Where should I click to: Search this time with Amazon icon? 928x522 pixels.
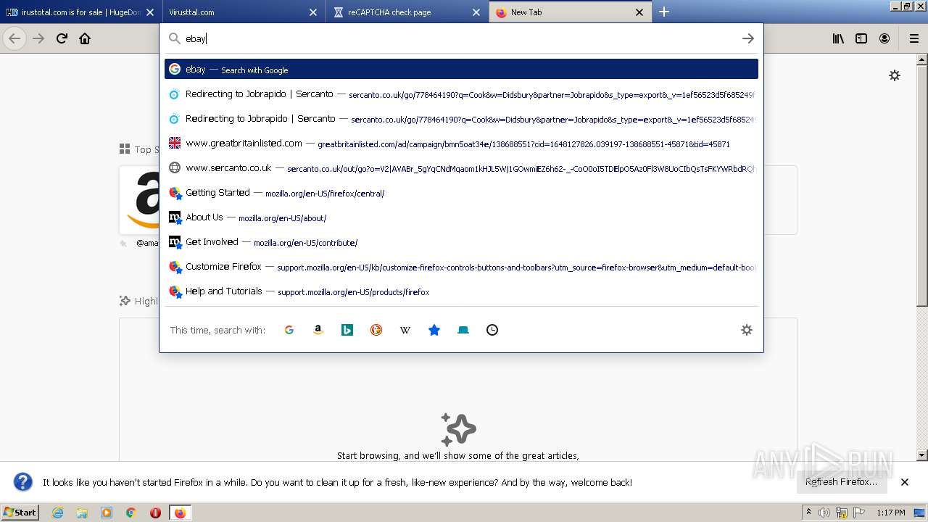coord(318,330)
